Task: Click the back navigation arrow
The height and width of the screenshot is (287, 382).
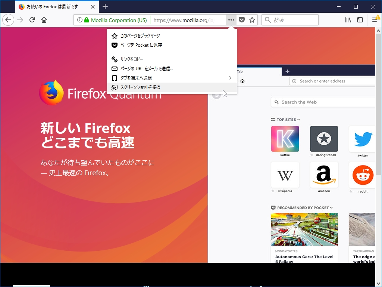Action: click(8, 20)
